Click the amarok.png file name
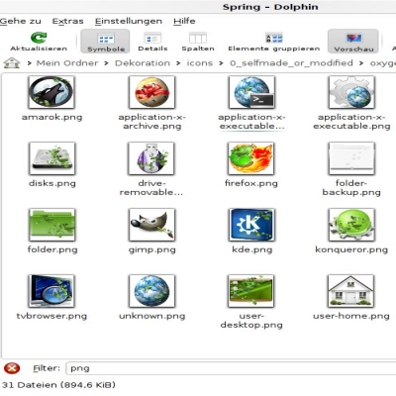Viewport: 396px width, 396px height. click(x=51, y=117)
